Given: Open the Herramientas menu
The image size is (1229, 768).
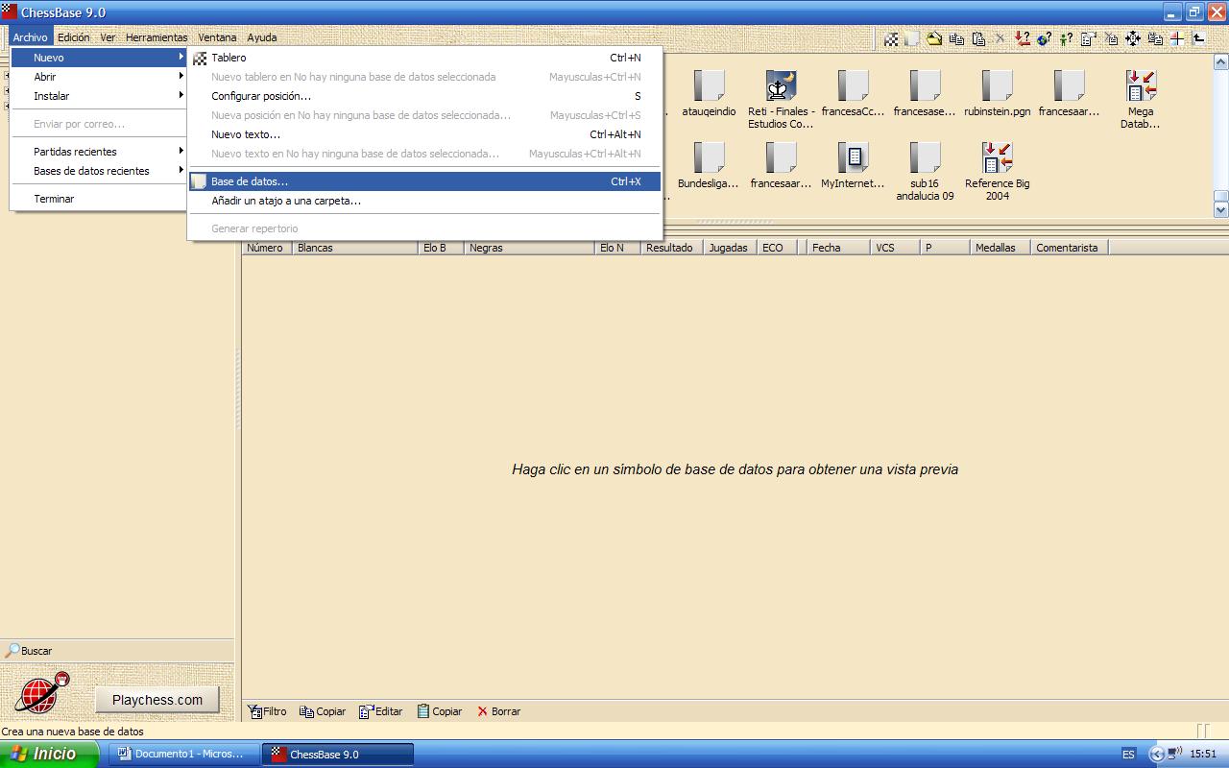Looking at the screenshot, I should [x=157, y=37].
